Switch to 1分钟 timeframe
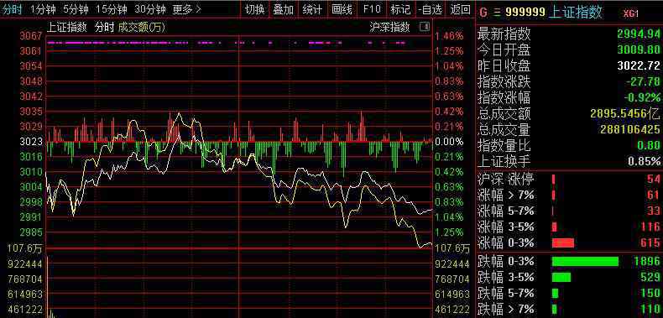 (43, 9)
